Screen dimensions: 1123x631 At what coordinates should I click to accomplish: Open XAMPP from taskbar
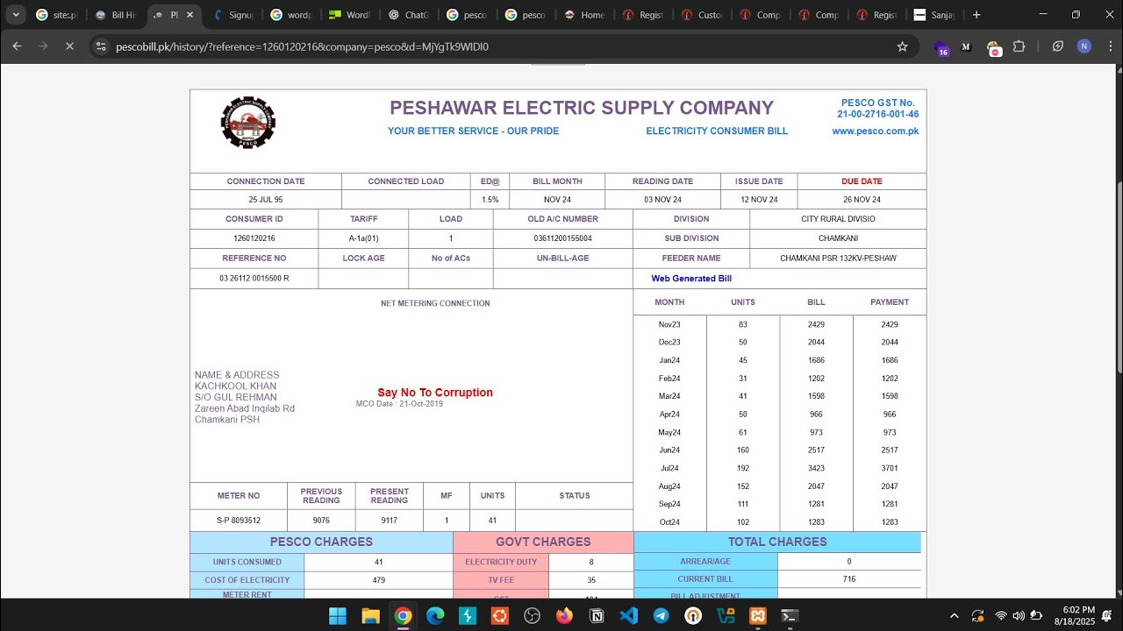click(758, 616)
